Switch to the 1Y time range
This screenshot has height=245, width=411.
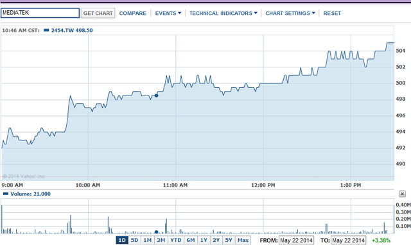(x=204, y=241)
